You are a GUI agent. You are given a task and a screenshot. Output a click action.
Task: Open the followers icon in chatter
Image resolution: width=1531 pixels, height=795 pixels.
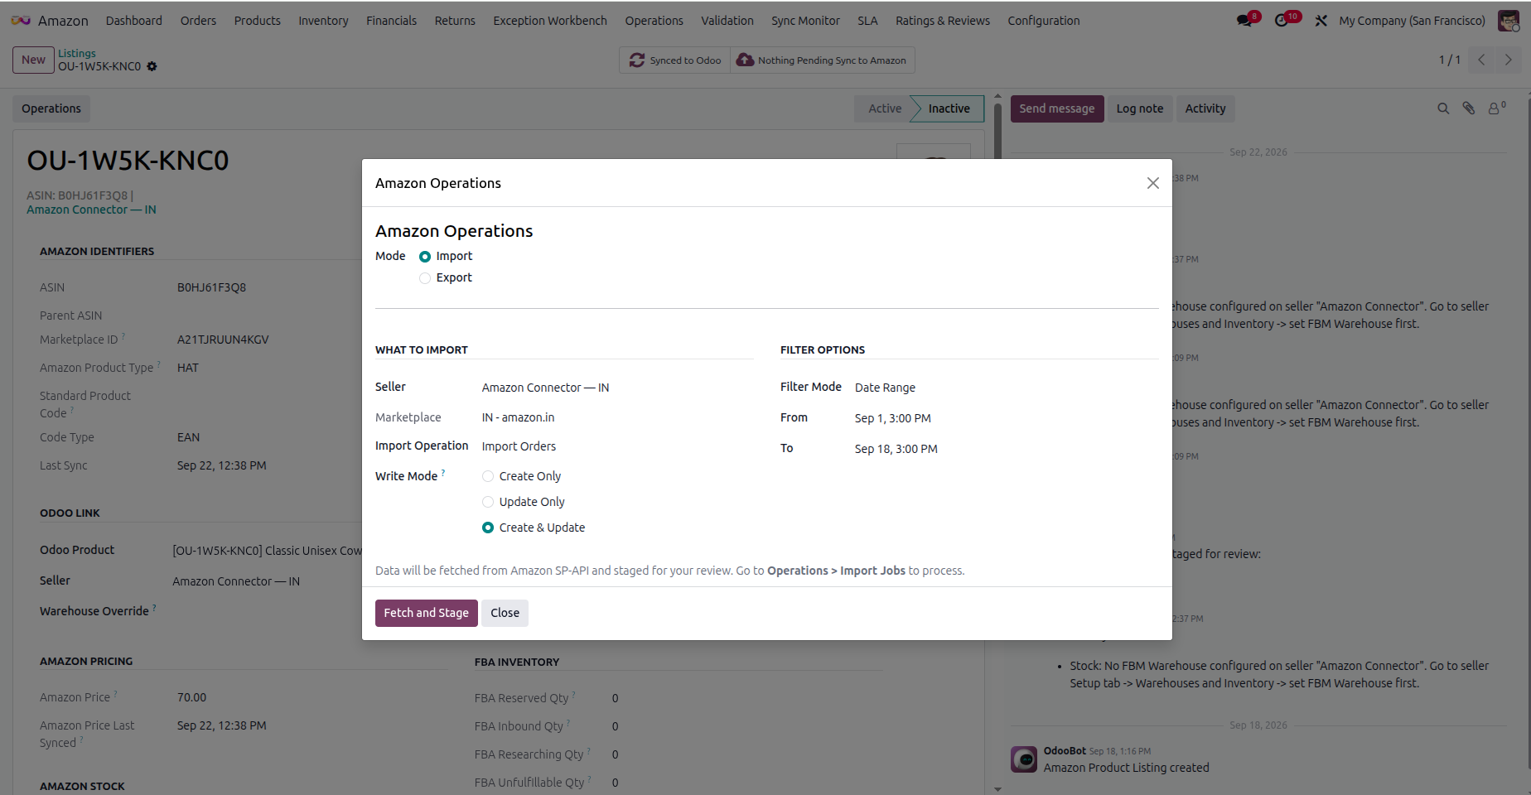(x=1496, y=108)
